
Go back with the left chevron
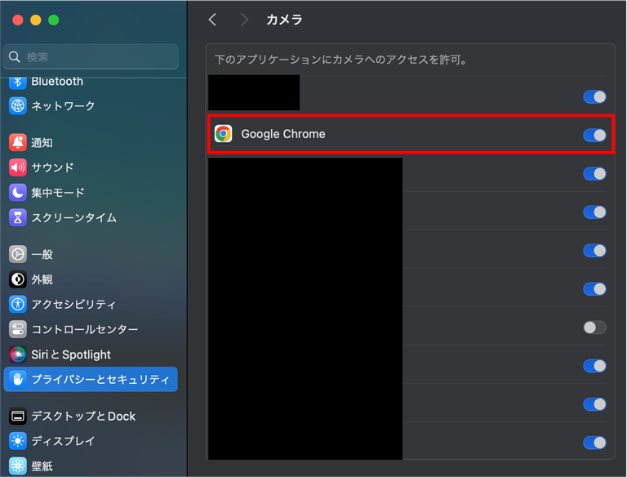(212, 20)
